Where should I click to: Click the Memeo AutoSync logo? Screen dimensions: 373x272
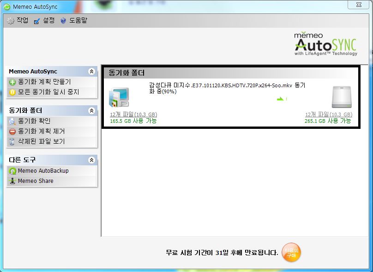(x=326, y=44)
